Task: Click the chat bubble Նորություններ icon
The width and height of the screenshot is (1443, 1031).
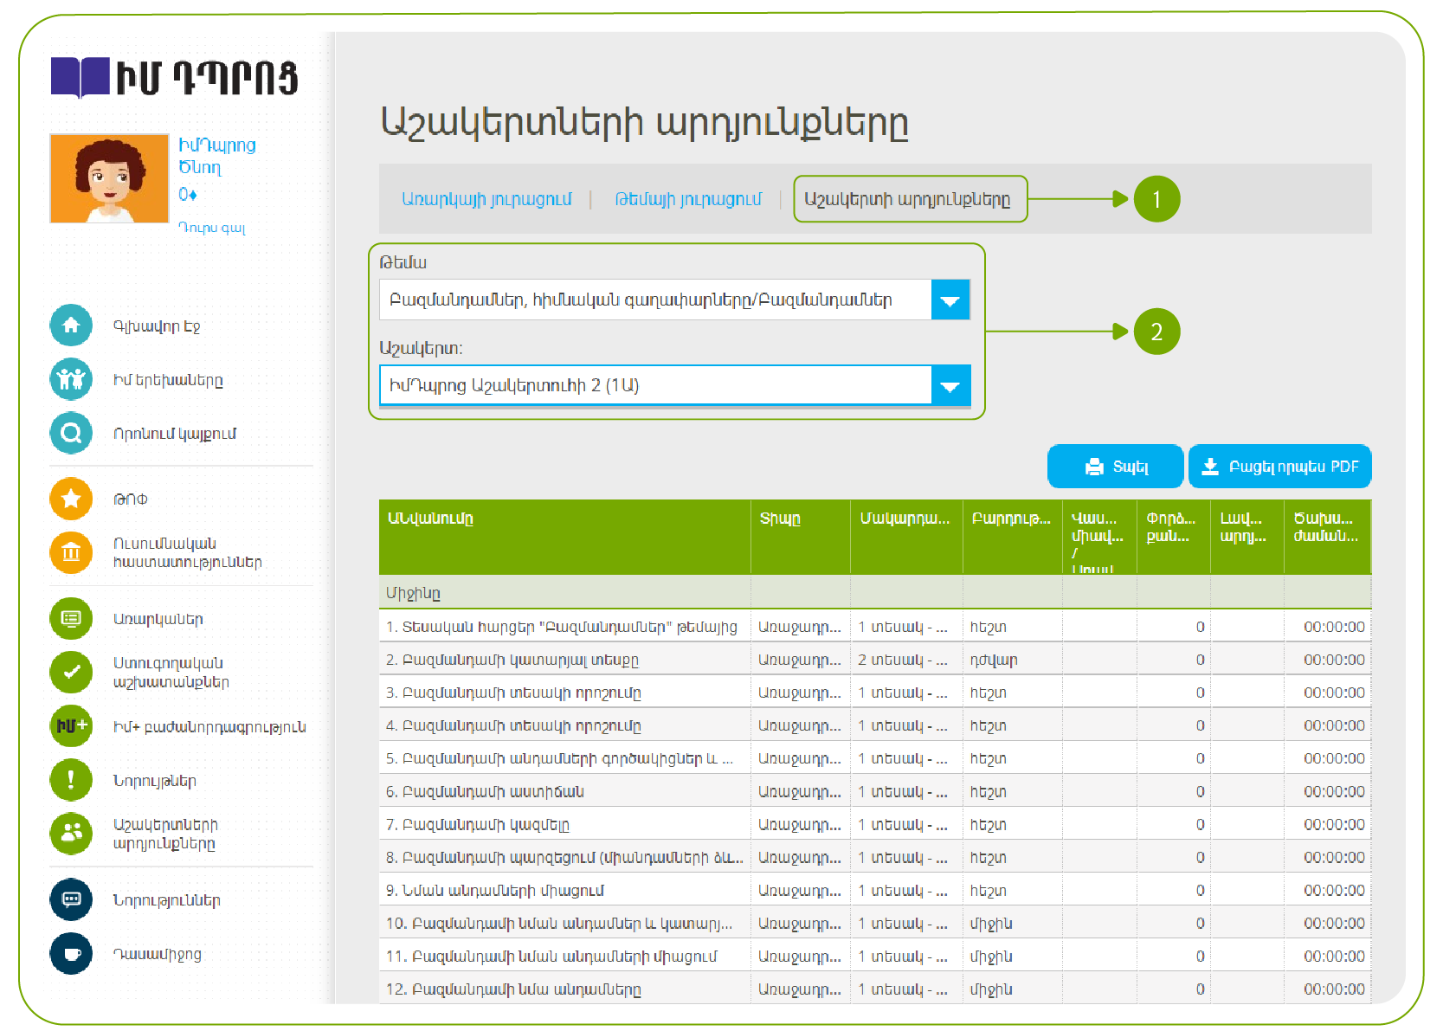Action: pyautogui.click(x=71, y=899)
